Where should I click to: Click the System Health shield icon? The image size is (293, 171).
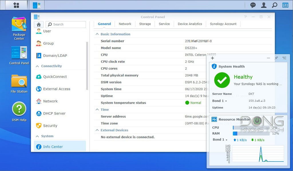click(x=214, y=67)
